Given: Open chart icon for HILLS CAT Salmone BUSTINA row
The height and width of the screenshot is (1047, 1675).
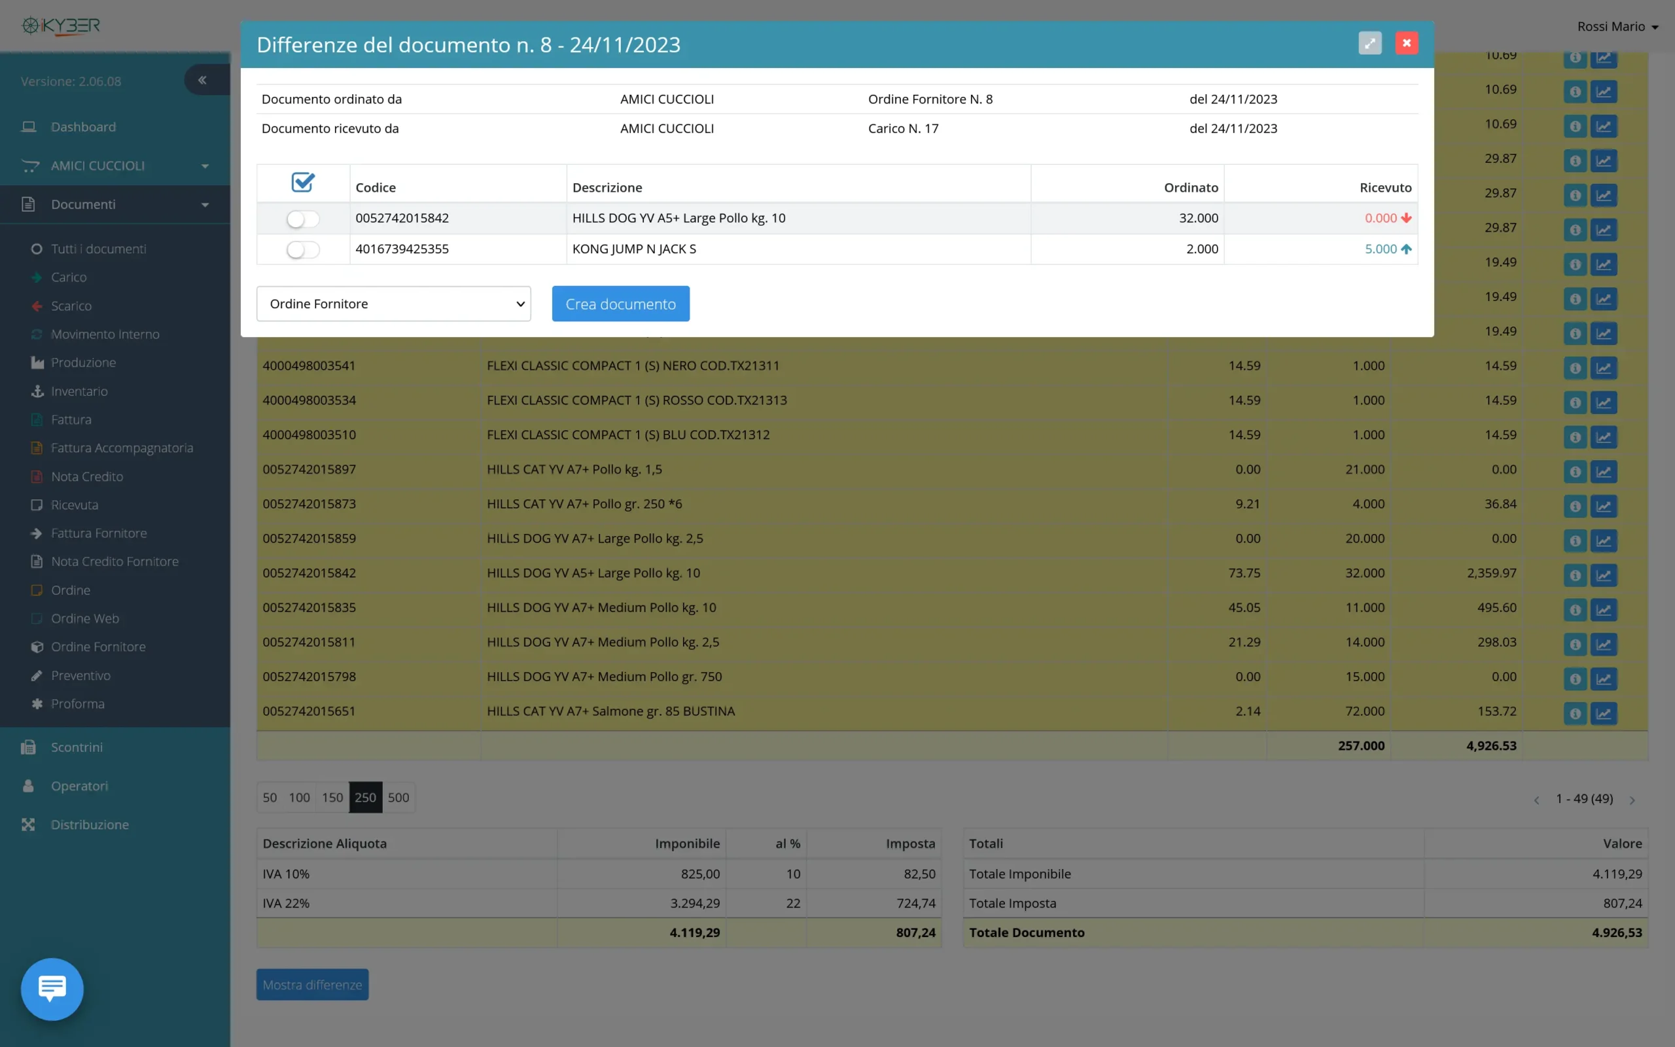Looking at the screenshot, I should tap(1603, 713).
